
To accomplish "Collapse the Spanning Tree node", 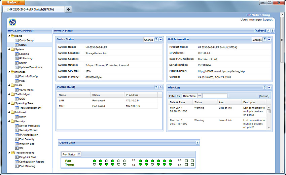I will [9, 103].
